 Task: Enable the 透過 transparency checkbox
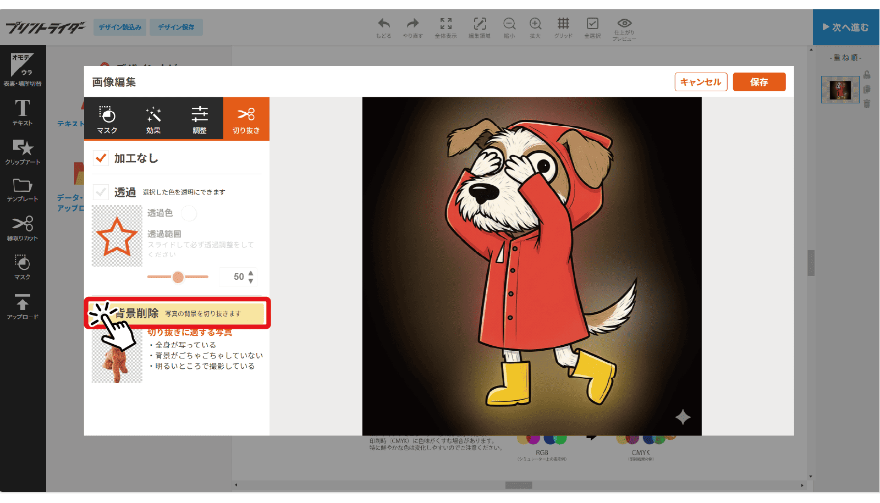[101, 192]
